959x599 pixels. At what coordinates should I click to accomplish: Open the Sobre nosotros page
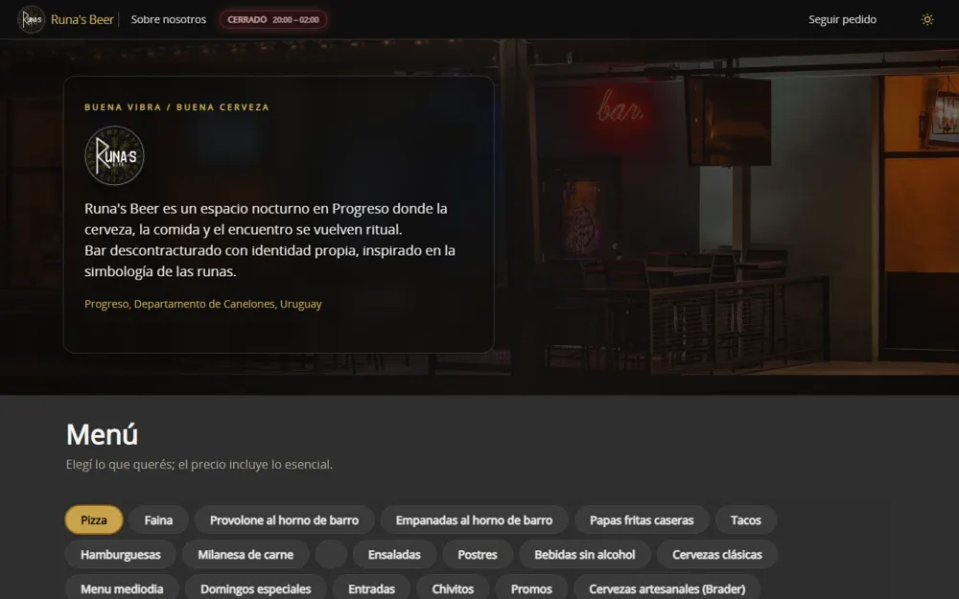tap(168, 19)
